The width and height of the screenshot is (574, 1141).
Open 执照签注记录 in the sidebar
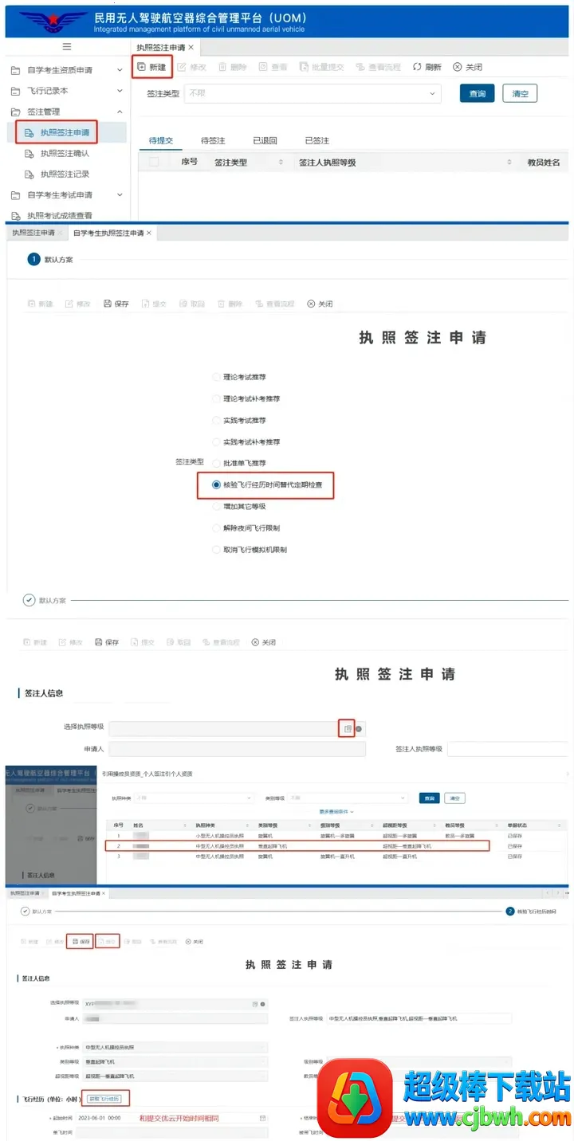tap(65, 174)
